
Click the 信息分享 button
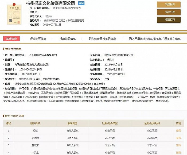point(169,12)
